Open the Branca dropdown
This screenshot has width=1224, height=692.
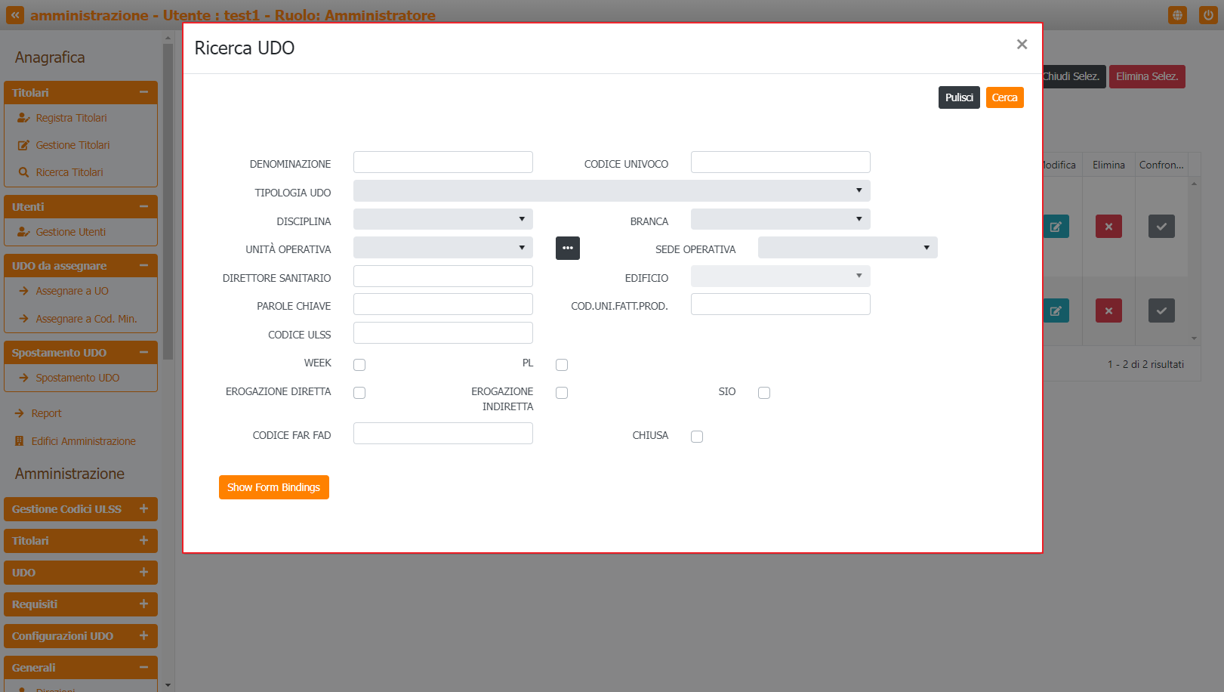click(x=780, y=219)
